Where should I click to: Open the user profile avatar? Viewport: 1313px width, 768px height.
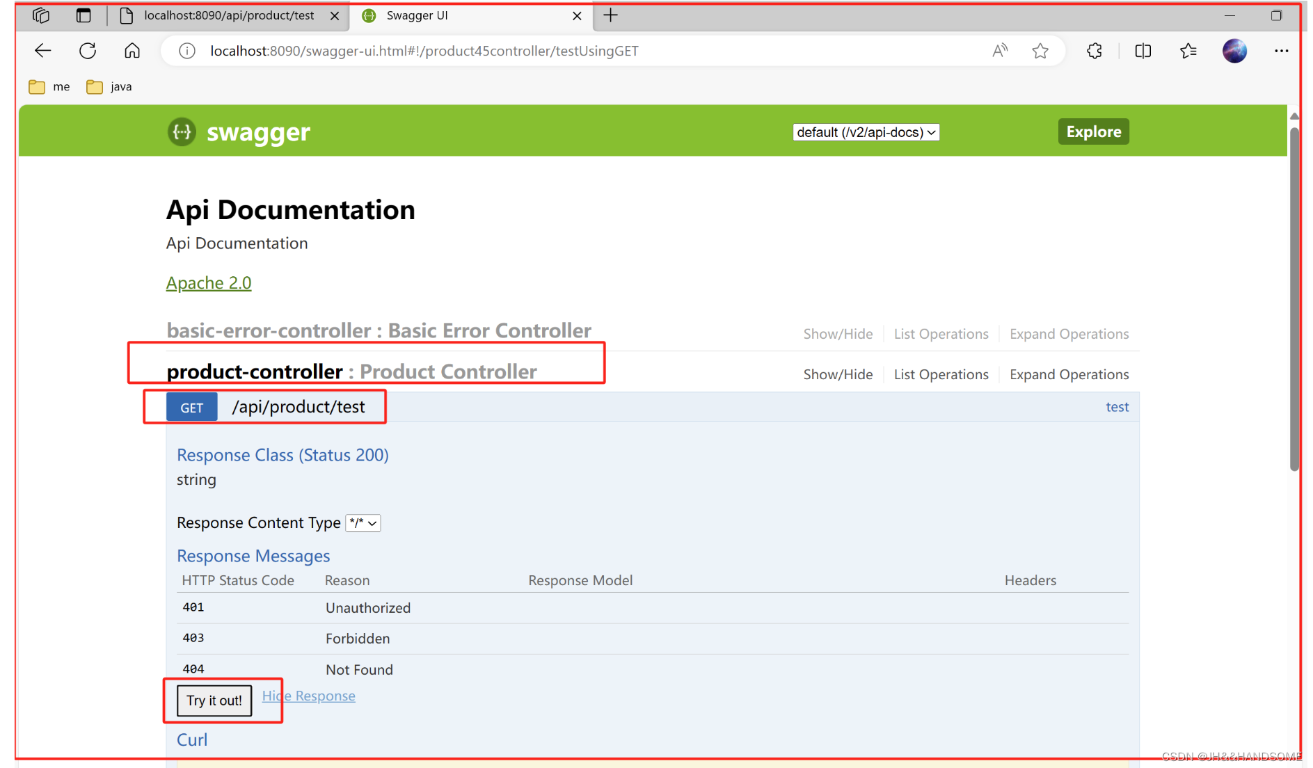tap(1234, 51)
